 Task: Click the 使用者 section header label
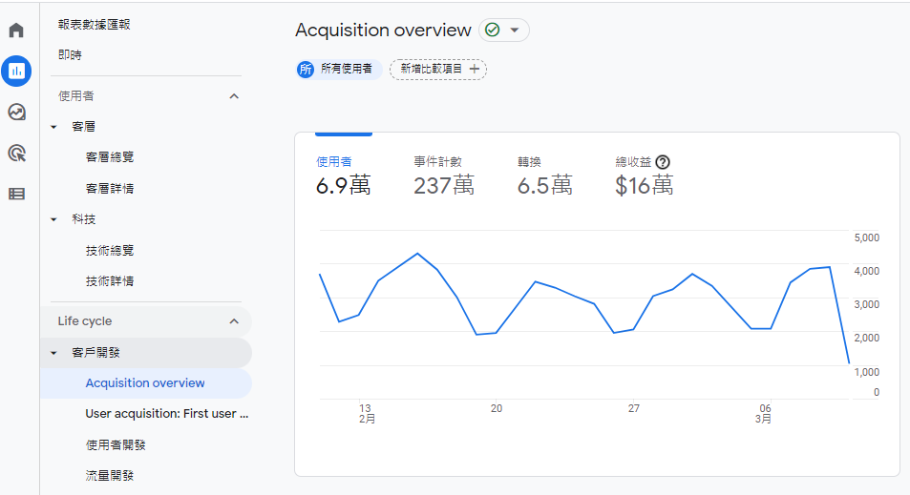(x=76, y=96)
